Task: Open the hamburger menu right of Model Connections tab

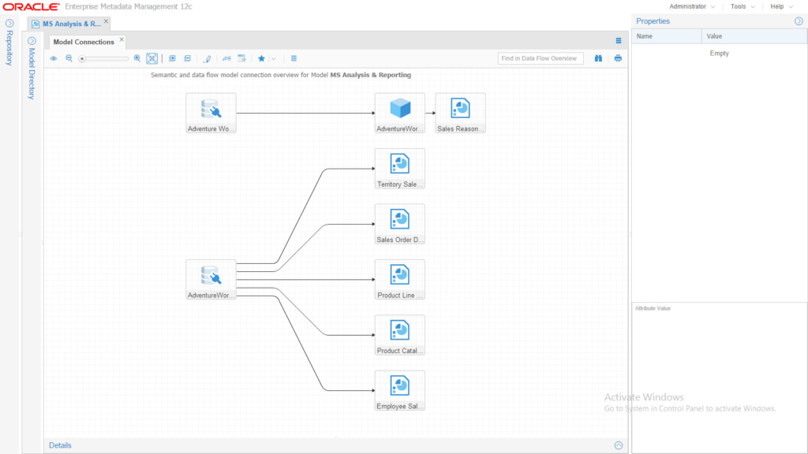Action: [x=619, y=41]
